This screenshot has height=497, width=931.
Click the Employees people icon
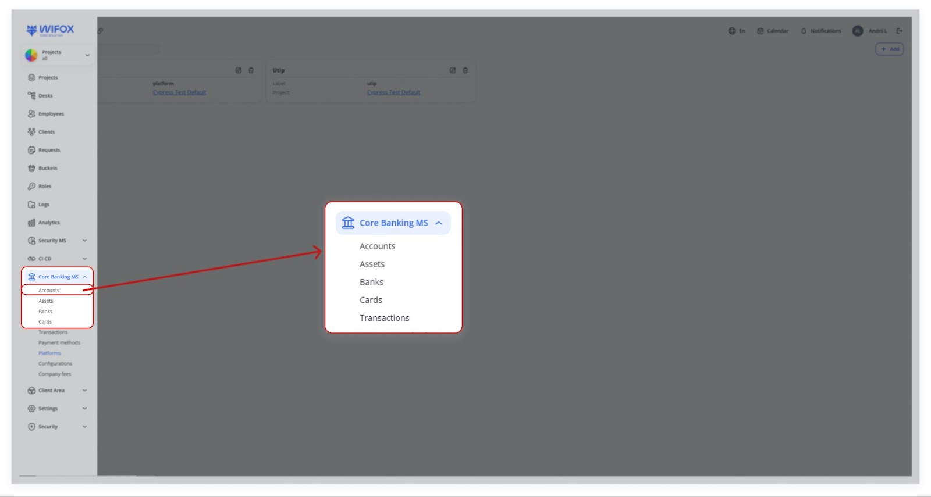point(31,114)
